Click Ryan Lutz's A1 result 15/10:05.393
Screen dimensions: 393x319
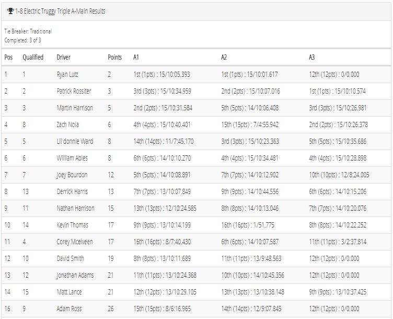click(x=175, y=74)
